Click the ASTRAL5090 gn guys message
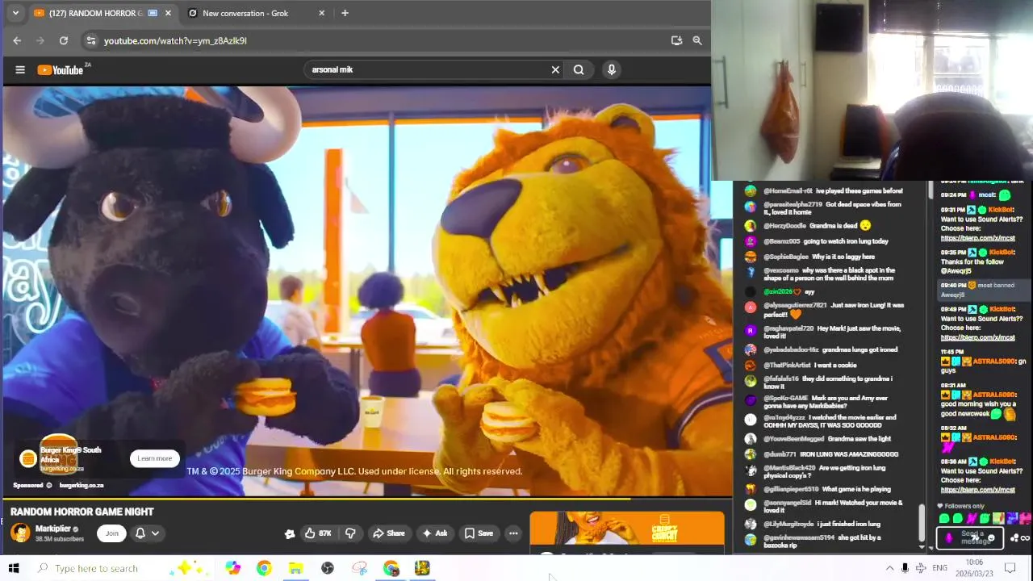Viewport: 1033px width, 581px height. [983, 361]
